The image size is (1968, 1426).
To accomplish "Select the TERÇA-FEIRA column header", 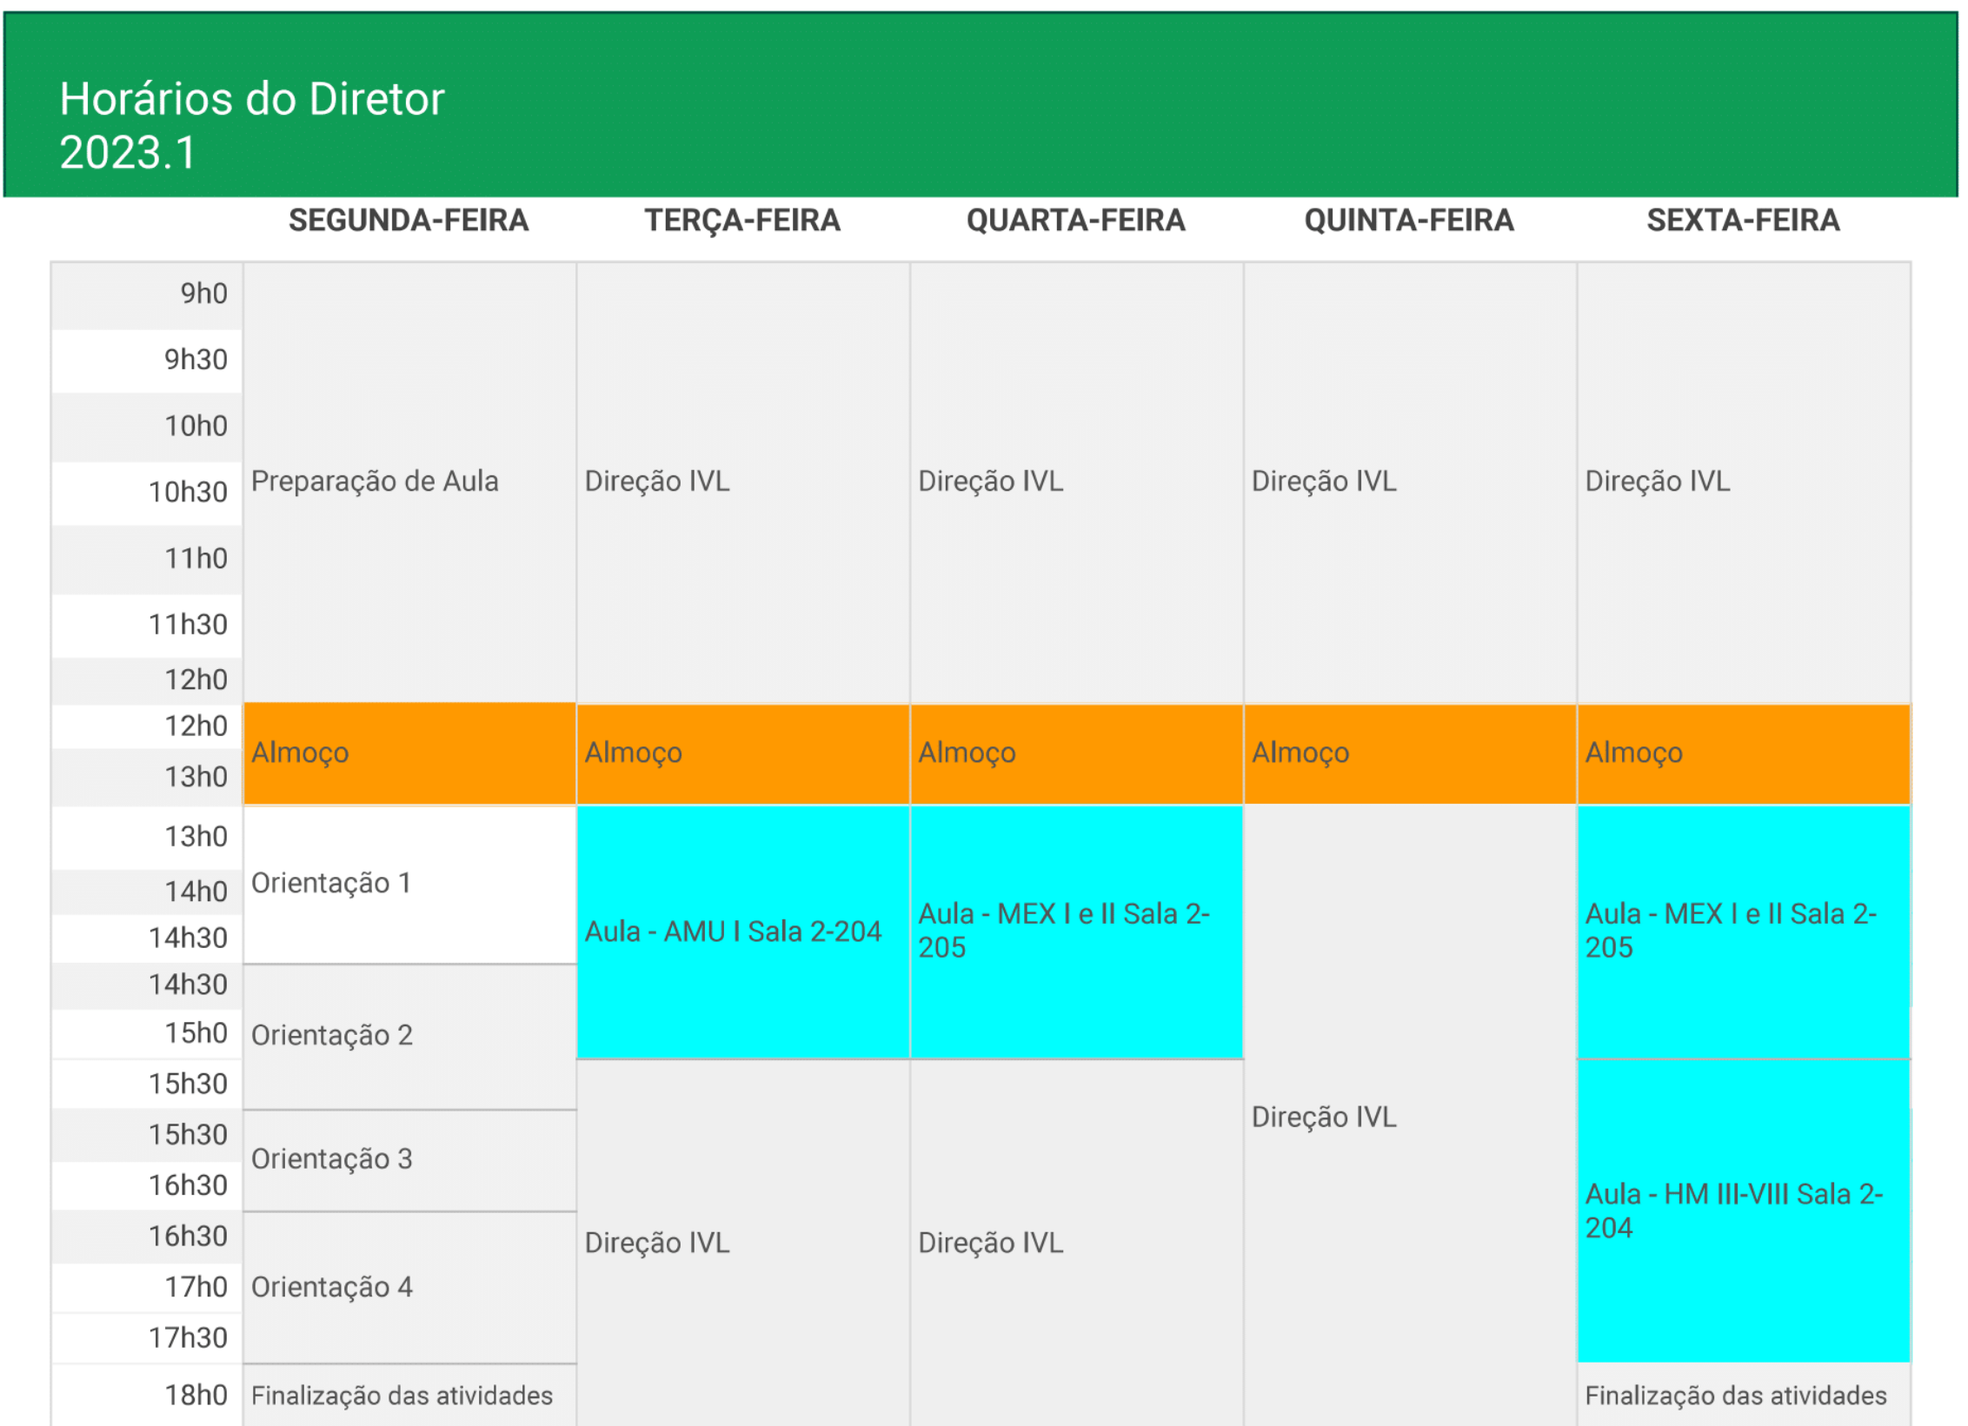I will click(741, 221).
